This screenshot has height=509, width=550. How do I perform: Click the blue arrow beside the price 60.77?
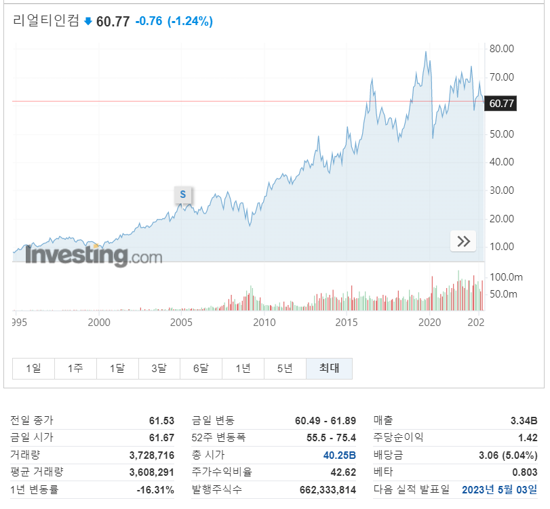(x=89, y=21)
